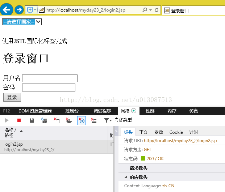Image resolution: width=225 pixels, height=192 pixels.
Task: Switch to 调试程序 debugger tab
Action: 102,111
